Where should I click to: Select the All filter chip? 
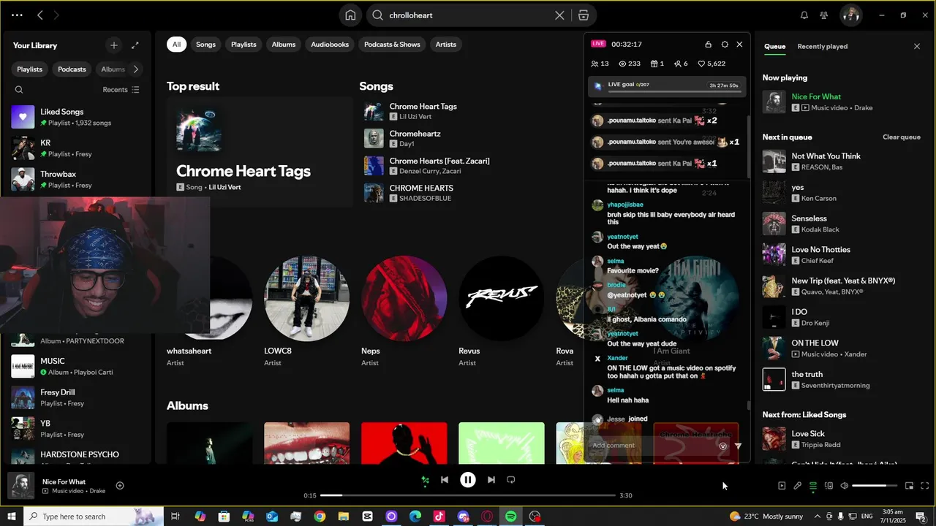coord(176,45)
